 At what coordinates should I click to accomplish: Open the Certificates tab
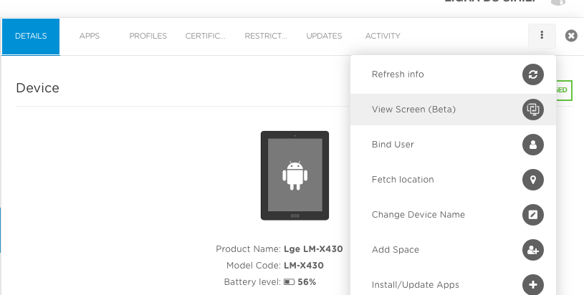click(x=205, y=36)
